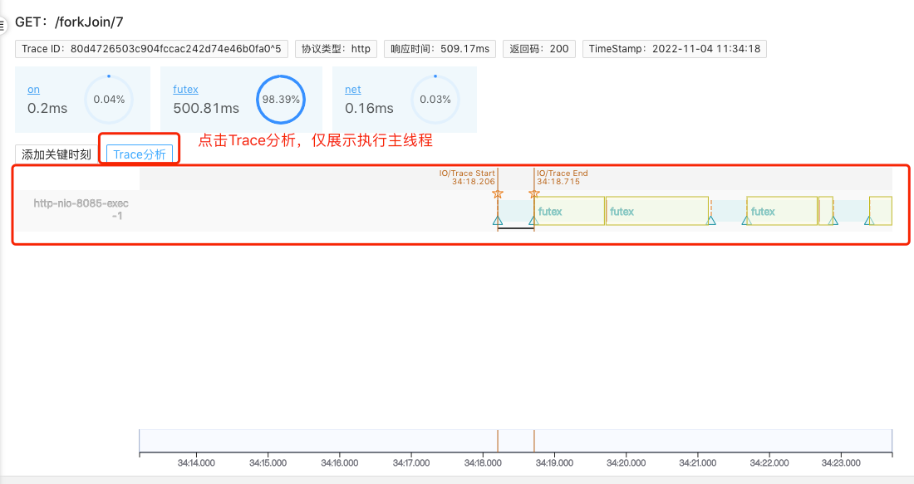Click the Trace ID tag
The height and width of the screenshot is (484, 914).
[x=151, y=49]
